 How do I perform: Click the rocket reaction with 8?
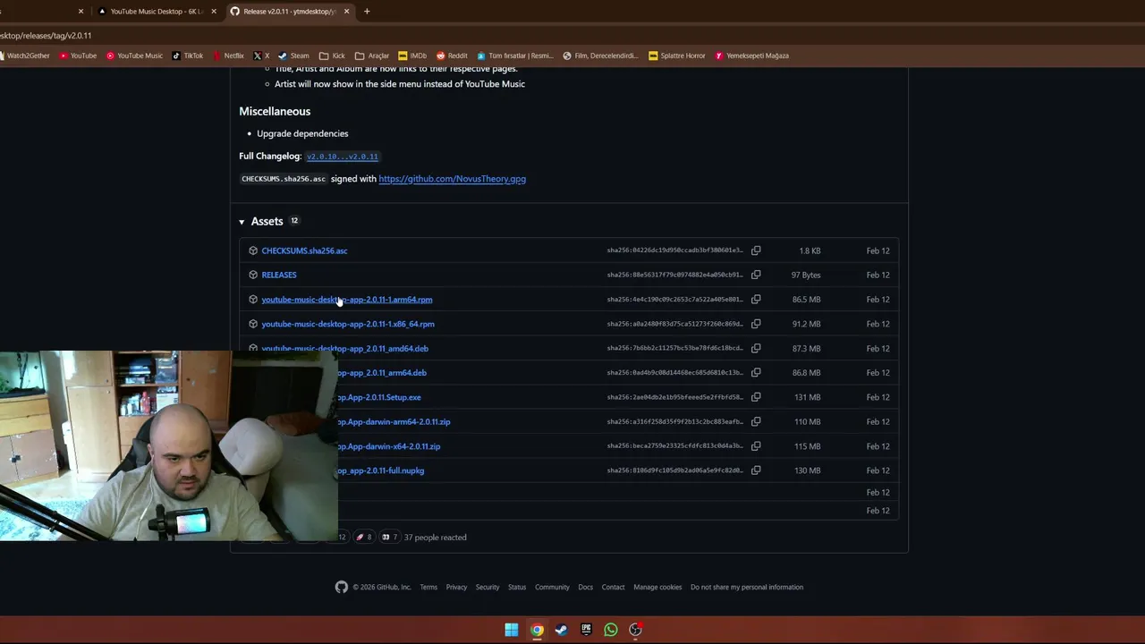coord(363,538)
